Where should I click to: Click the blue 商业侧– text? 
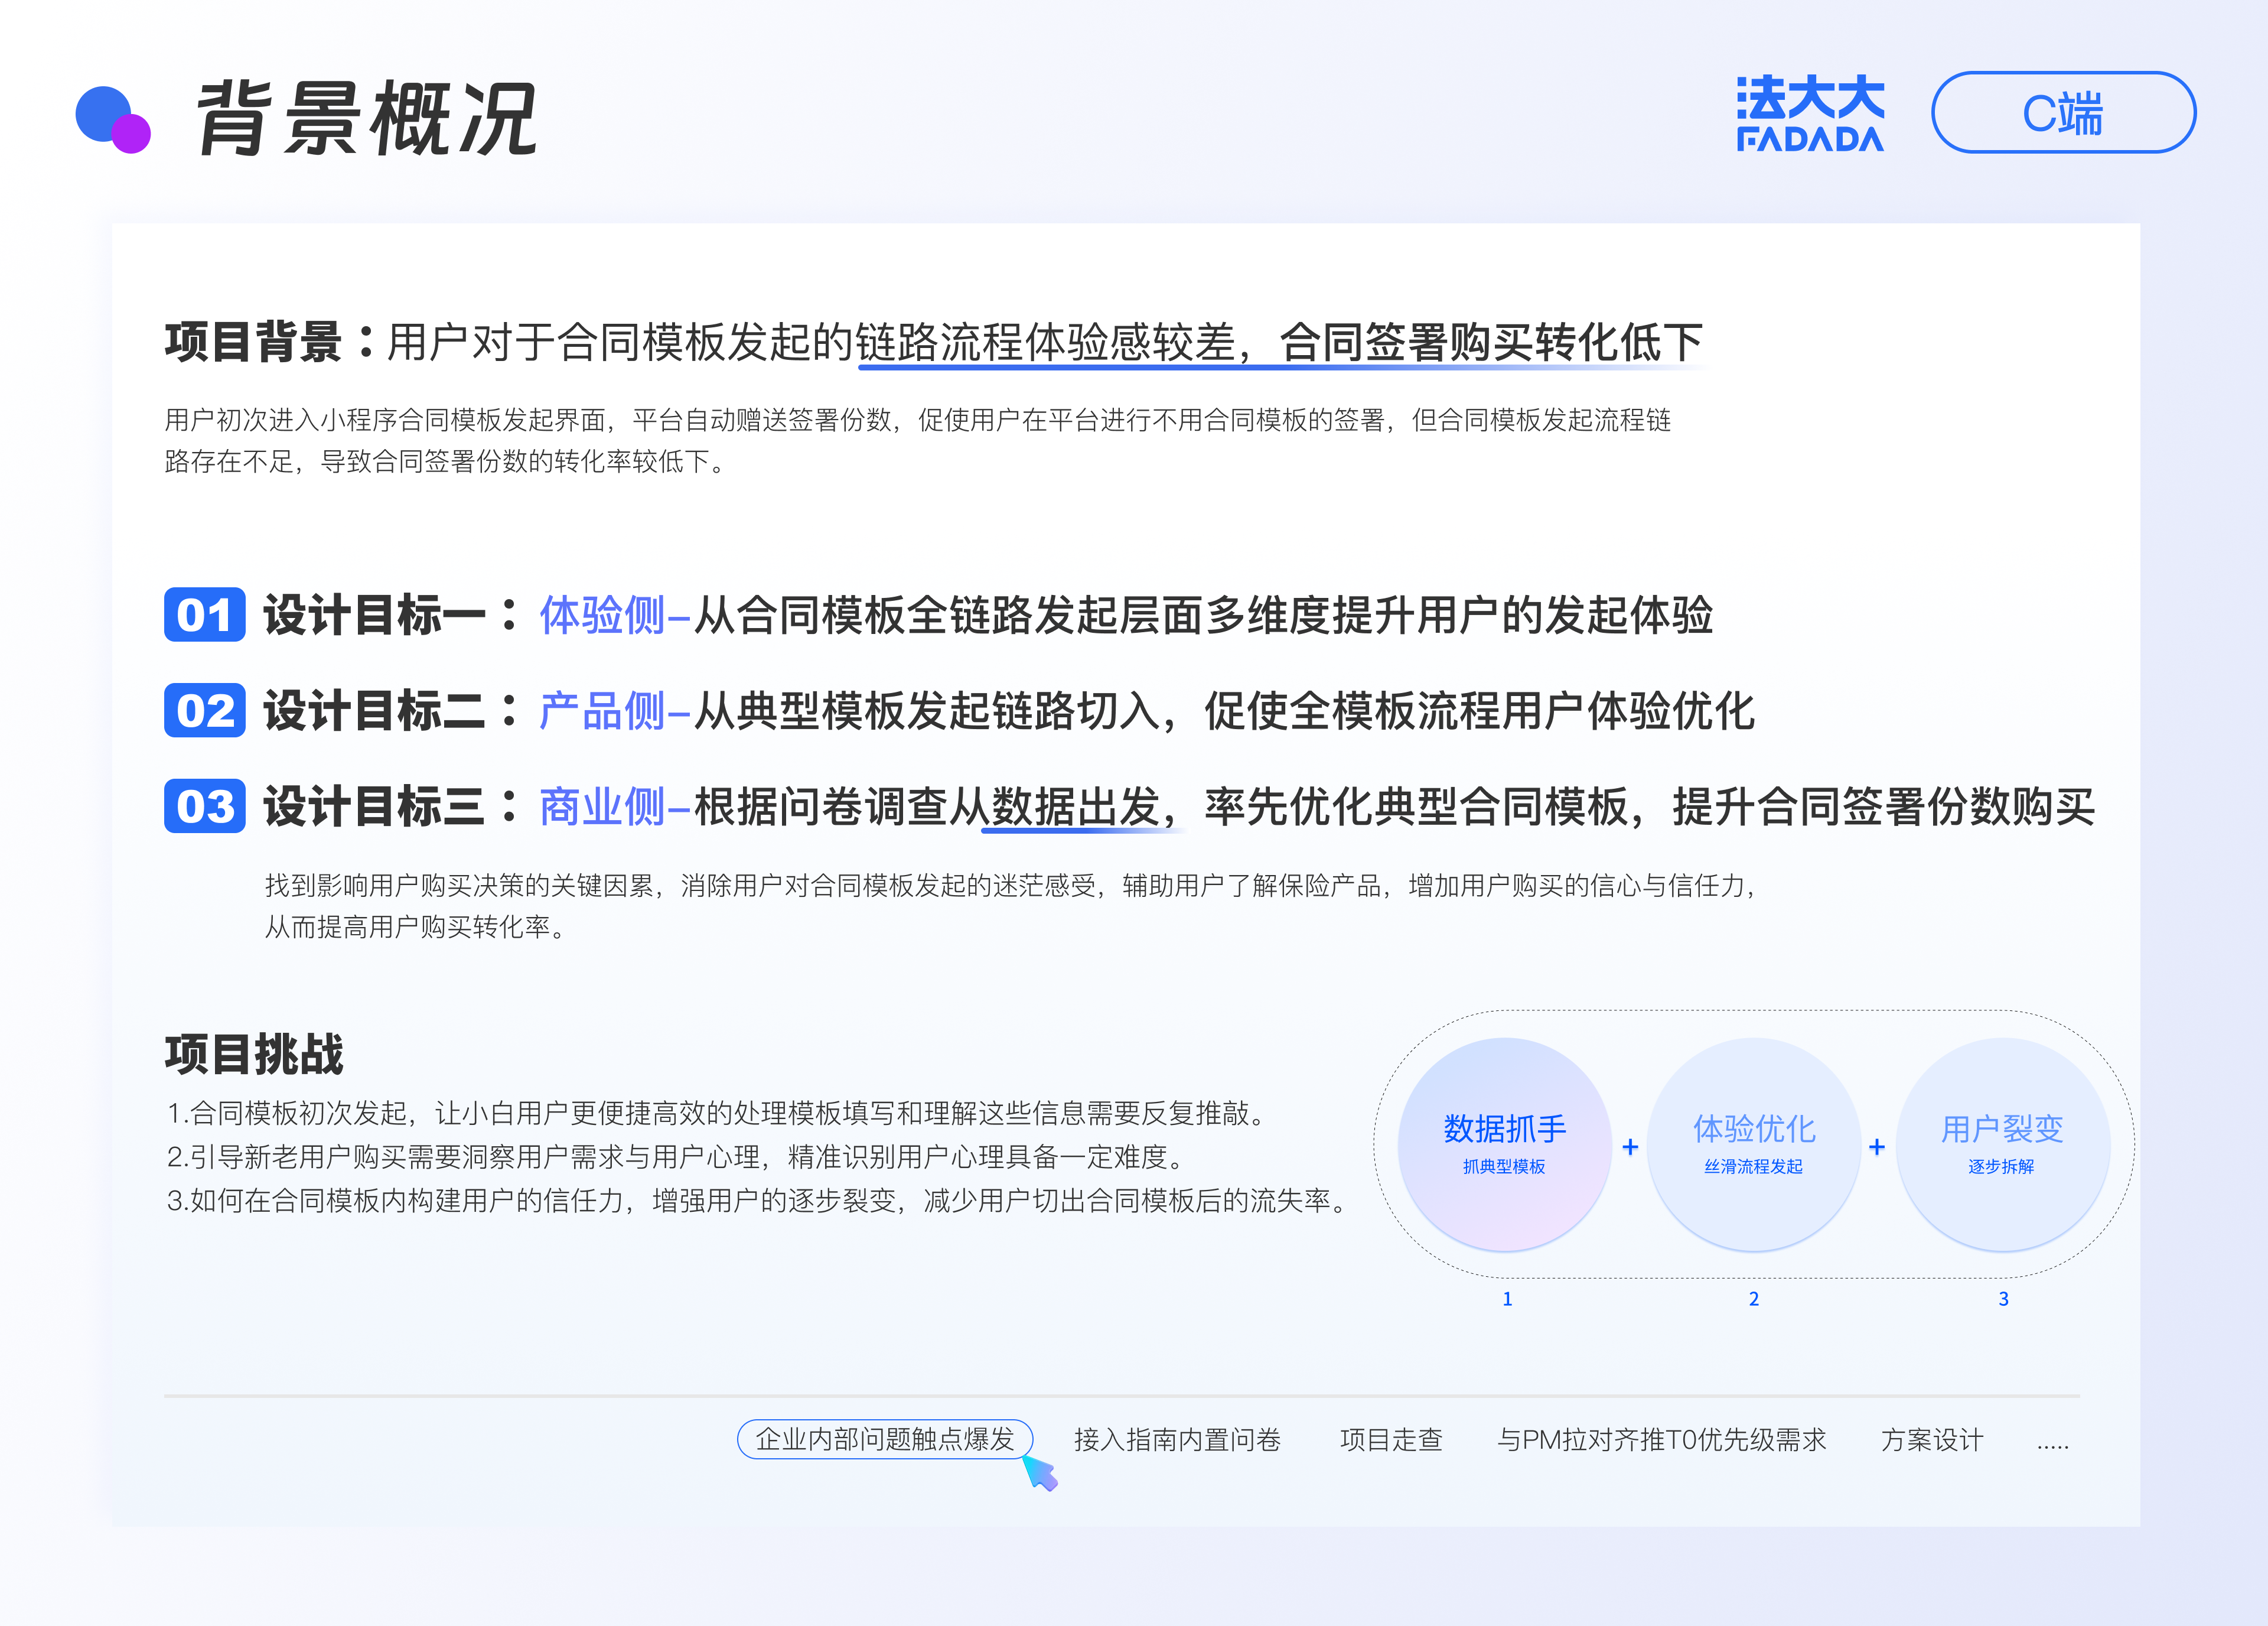tap(615, 808)
